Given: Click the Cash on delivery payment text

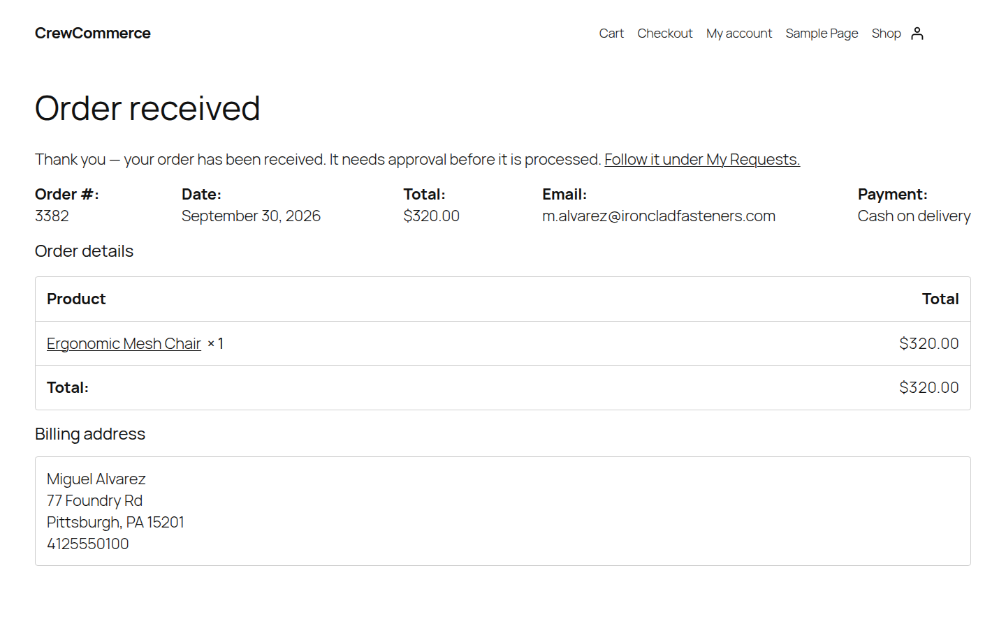Looking at the screenshot, I should pyautogui.click(x=914, y=216).
